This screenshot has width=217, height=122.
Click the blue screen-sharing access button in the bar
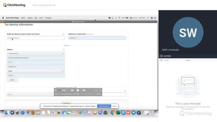coord(104,106)
